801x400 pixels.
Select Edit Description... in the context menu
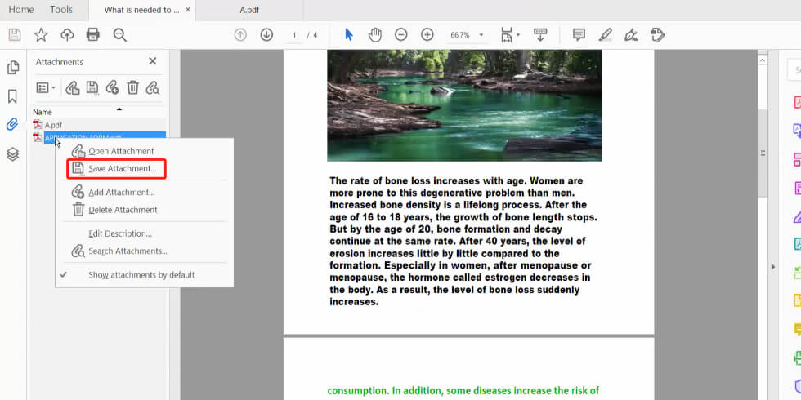pos(120,233)
